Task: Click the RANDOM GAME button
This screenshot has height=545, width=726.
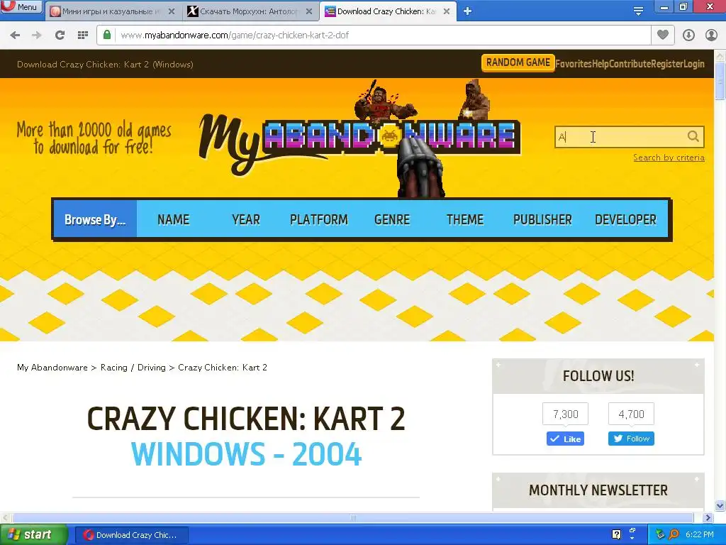Action: pos(518,62)
